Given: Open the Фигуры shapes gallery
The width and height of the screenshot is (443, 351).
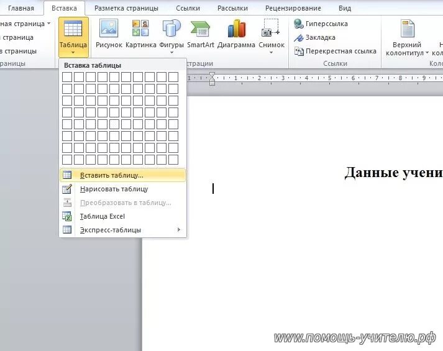Looking at the screenshot, I should [171, 36].
